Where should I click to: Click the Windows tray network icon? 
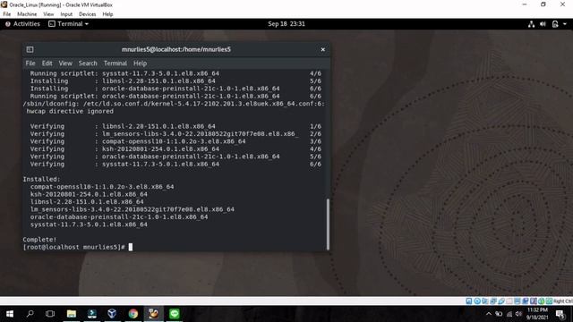pyautogui.click(x=509, y=314)
